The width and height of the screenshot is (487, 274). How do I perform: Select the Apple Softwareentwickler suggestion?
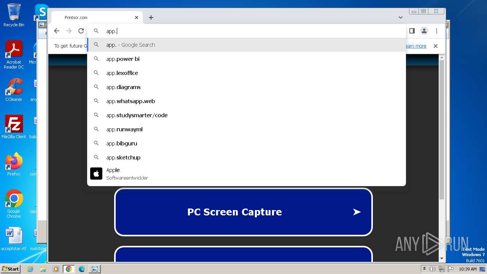pyautogui.click(x=247, y=174)
